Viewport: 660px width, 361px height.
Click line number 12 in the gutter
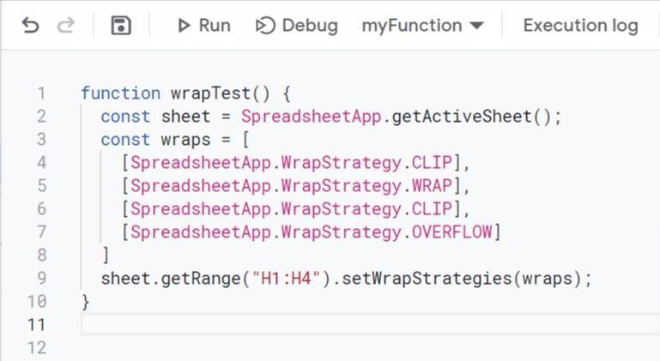click(x=36, y=348)
